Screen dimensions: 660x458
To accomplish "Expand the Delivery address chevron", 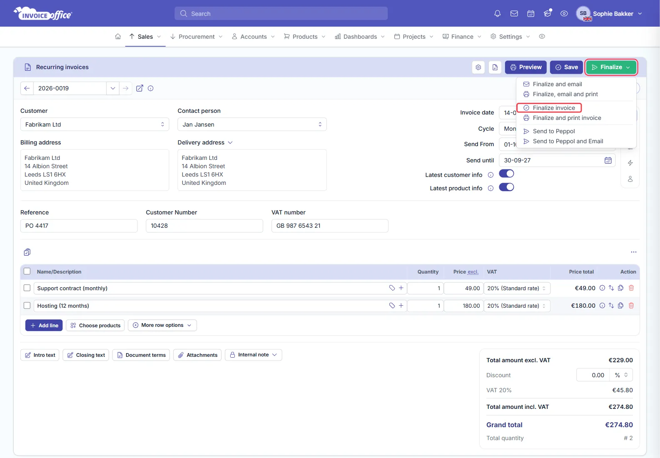I will (x=230, y=142).
